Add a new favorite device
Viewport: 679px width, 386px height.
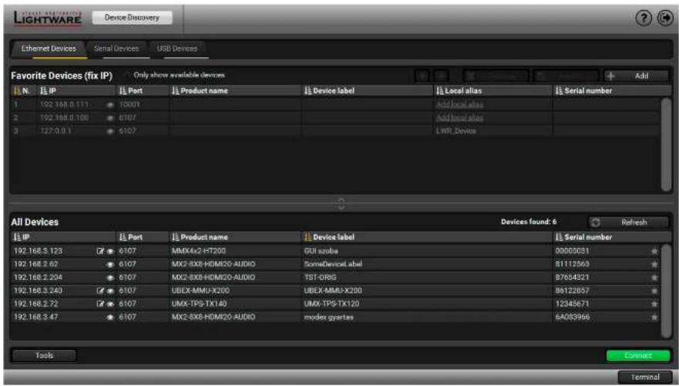click(636, 76)
